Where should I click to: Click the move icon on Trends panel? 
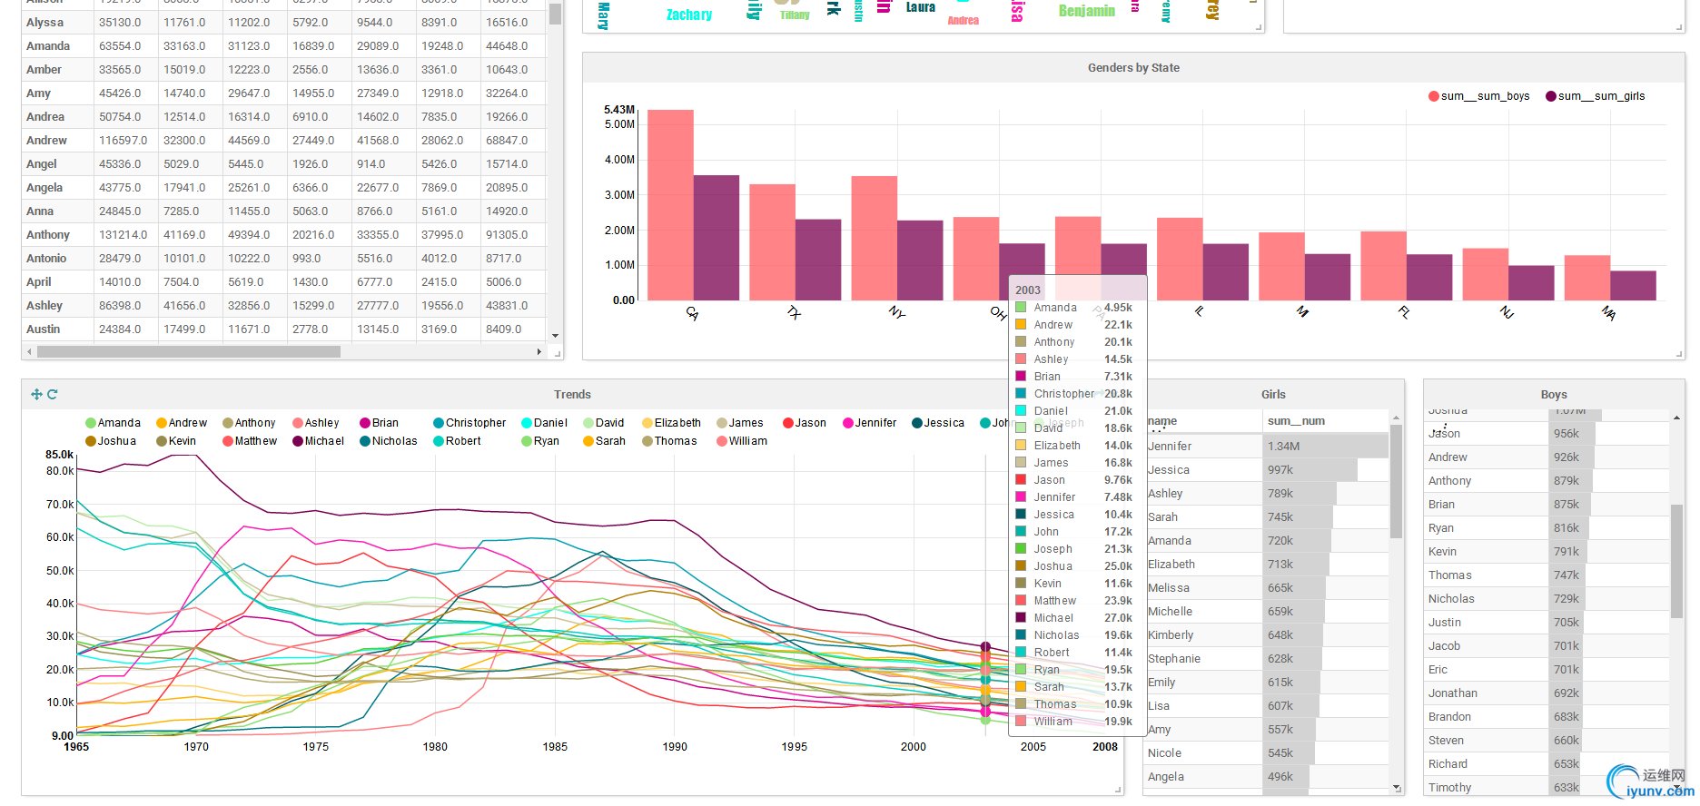[x=36, y=394]
